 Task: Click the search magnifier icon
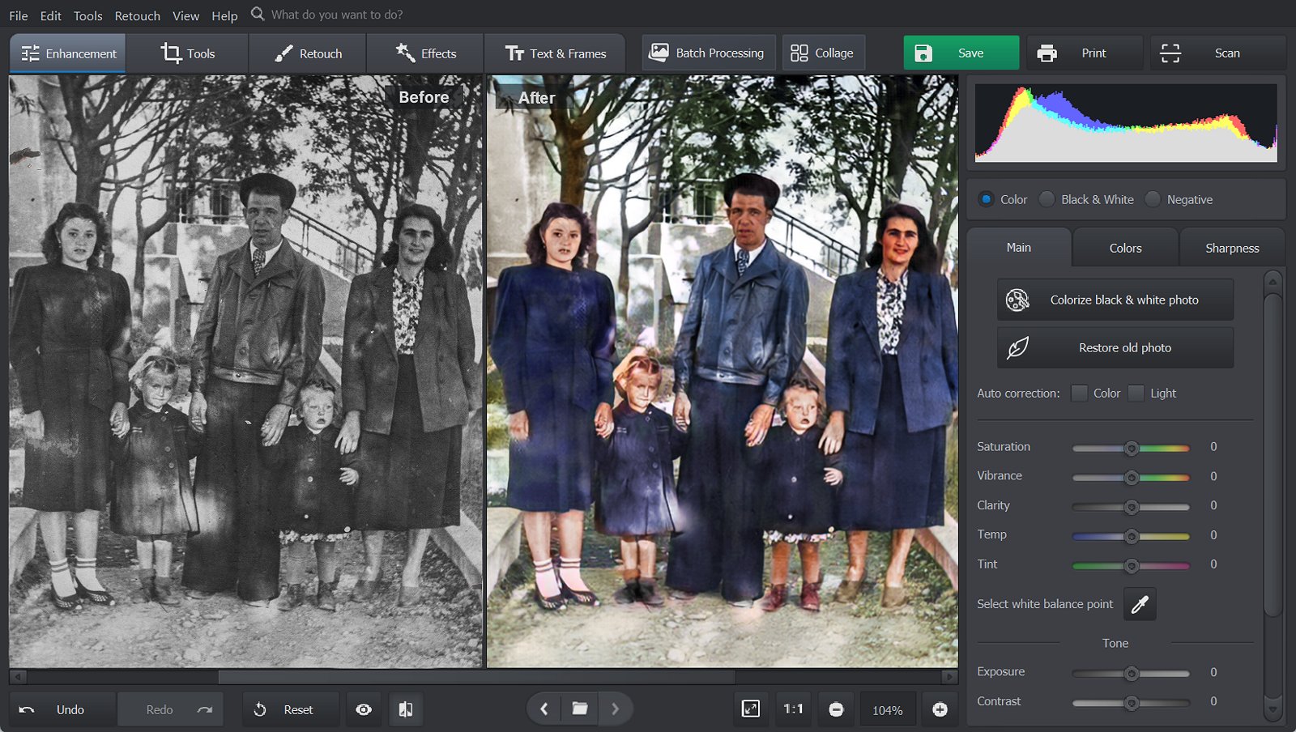pyautogui.click(x=258, y=14)
